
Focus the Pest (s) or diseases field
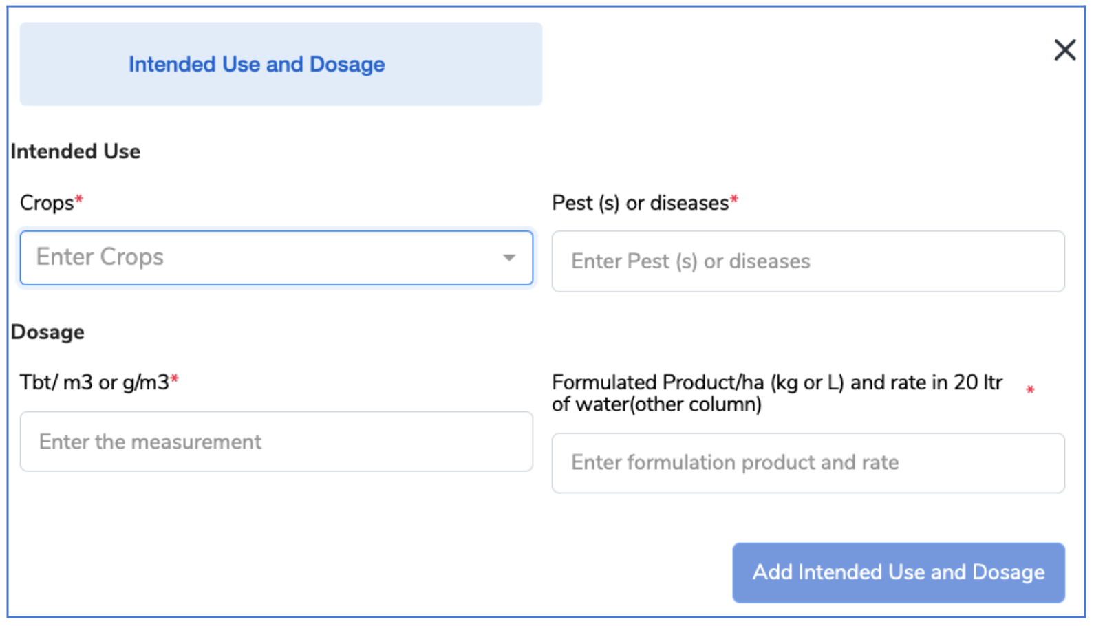coord(808,261)
